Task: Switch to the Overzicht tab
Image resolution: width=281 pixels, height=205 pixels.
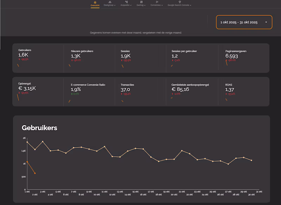Action: (95, 5)
